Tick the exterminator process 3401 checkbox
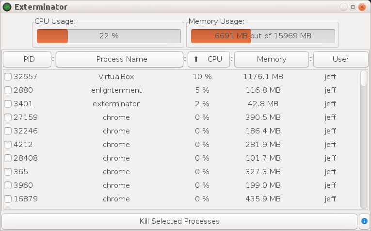Image resolution: width=371 pixels, height=231 pixels. 8,104
